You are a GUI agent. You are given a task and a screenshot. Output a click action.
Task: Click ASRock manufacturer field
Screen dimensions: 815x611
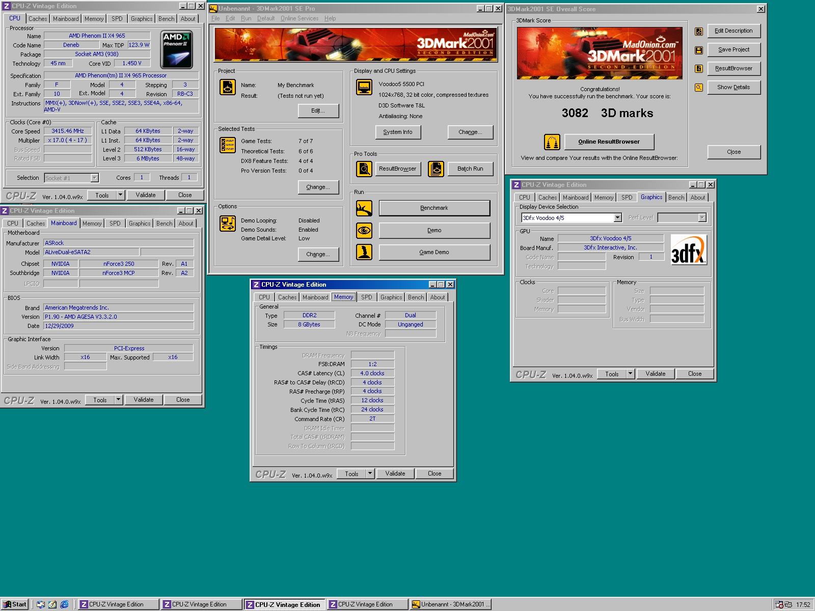click(x=119, y=243)
